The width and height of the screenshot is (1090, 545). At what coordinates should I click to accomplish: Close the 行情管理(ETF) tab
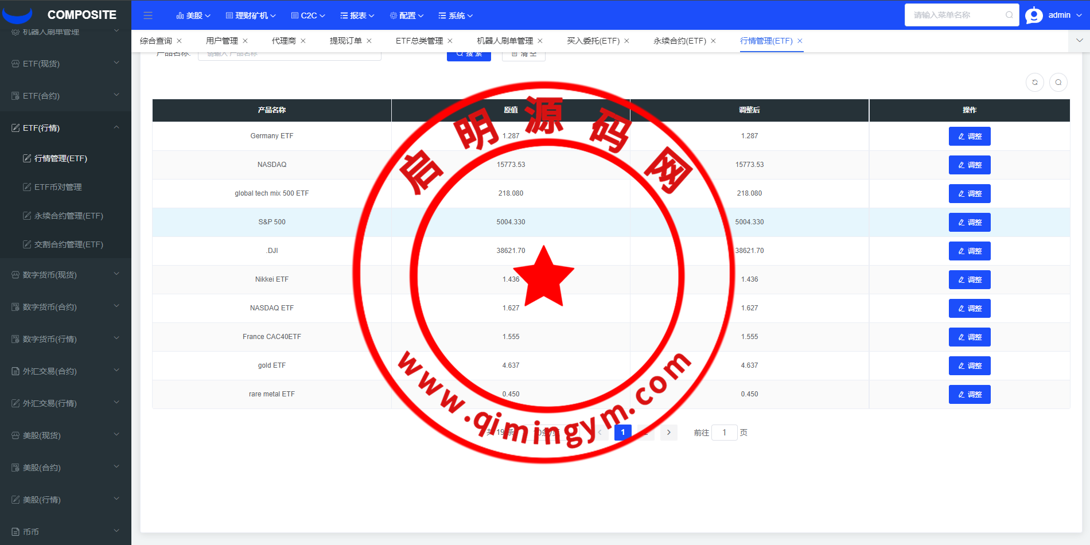[800, 41]
